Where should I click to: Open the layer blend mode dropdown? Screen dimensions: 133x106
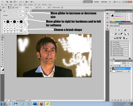(116, 63)
